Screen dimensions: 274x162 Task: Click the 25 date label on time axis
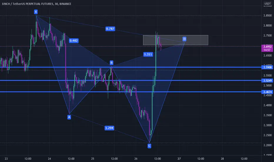click(93, 159)
